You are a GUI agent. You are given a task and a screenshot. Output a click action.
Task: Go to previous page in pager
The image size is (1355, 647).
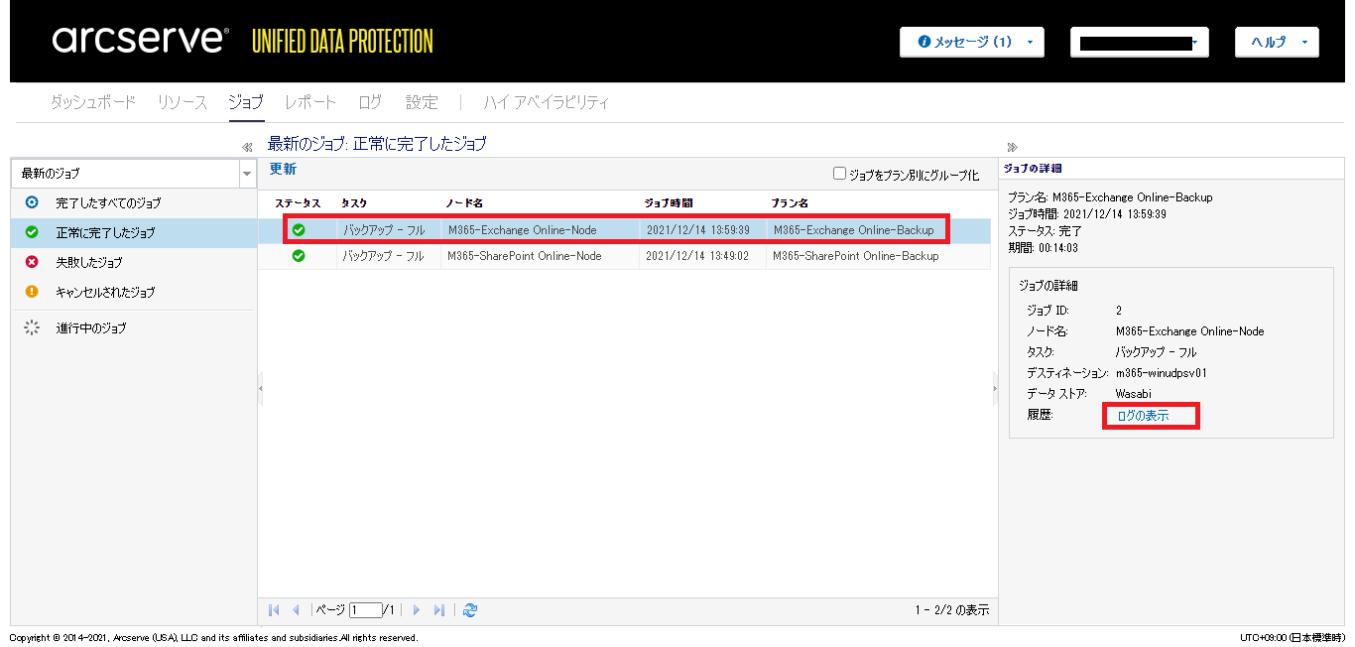click(296, 610)
